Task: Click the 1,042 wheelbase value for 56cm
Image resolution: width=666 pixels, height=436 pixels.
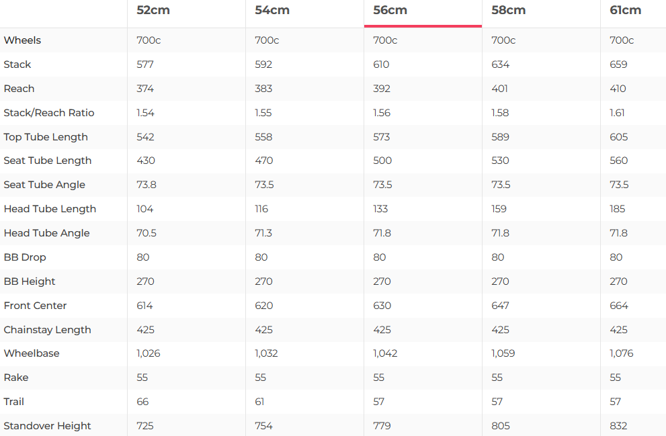Action: [385, 353]
